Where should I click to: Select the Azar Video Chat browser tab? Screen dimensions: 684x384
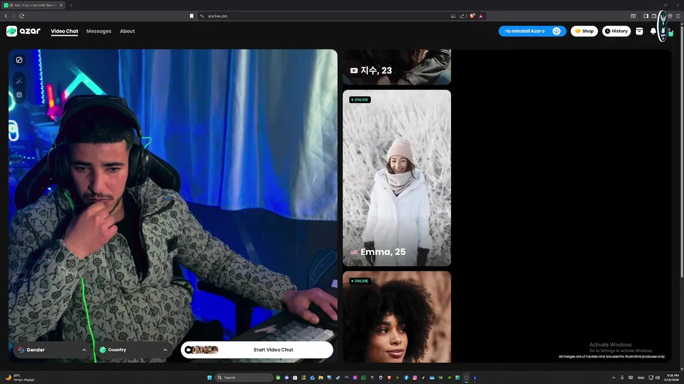tap(33, 5)
